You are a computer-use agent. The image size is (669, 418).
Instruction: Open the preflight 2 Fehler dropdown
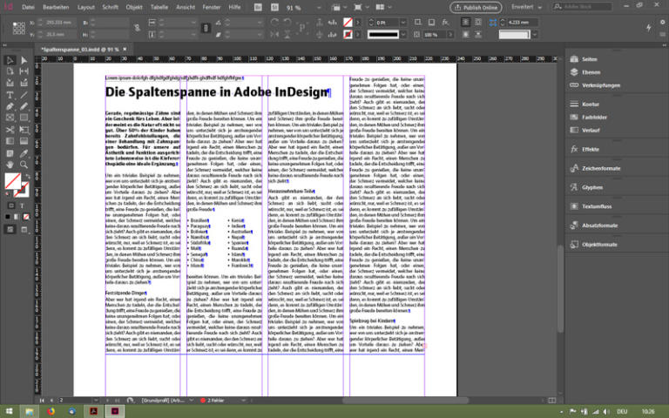244,401
